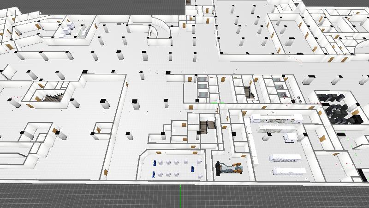Click the staircase in the left room
Image resolution: width=369 pixels, height=208 pixels.
point(51,98)
